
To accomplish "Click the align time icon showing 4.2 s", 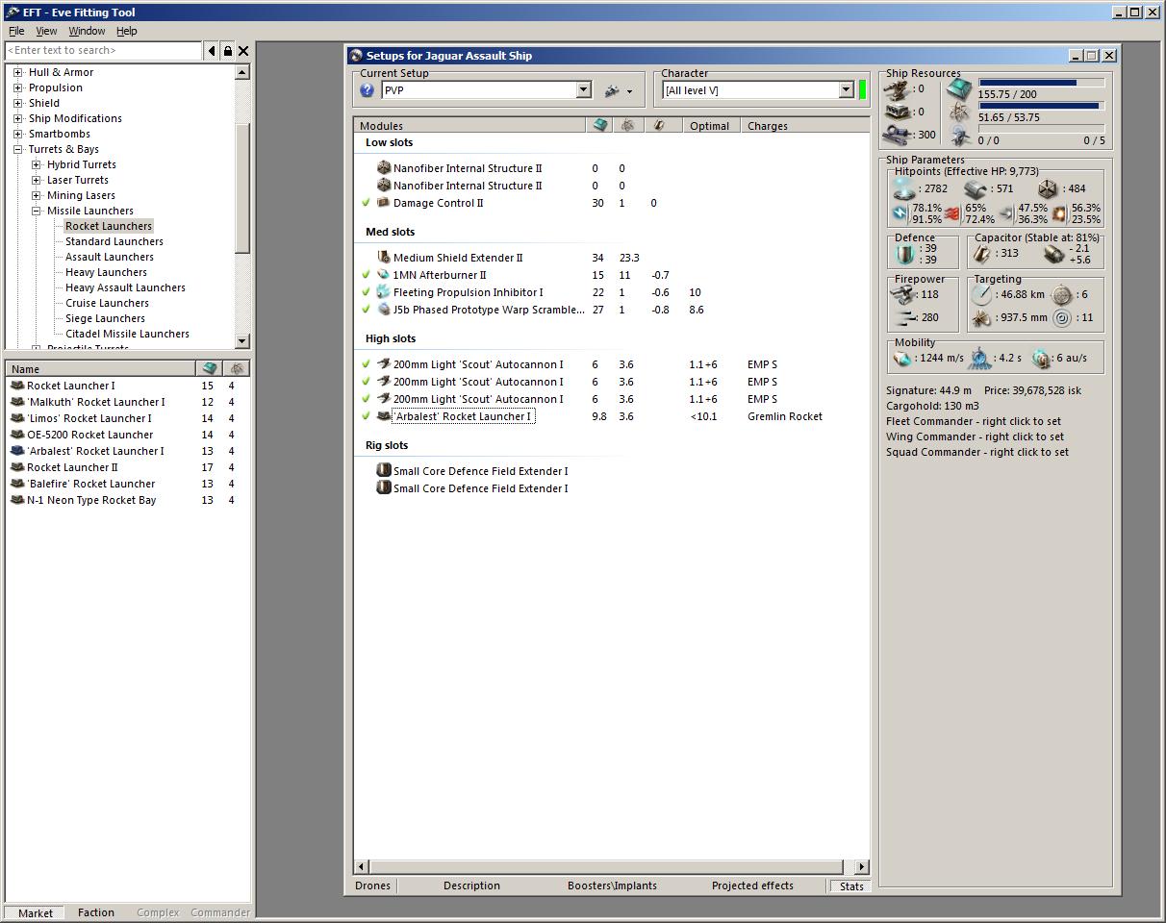I will (x=978, y=359).
